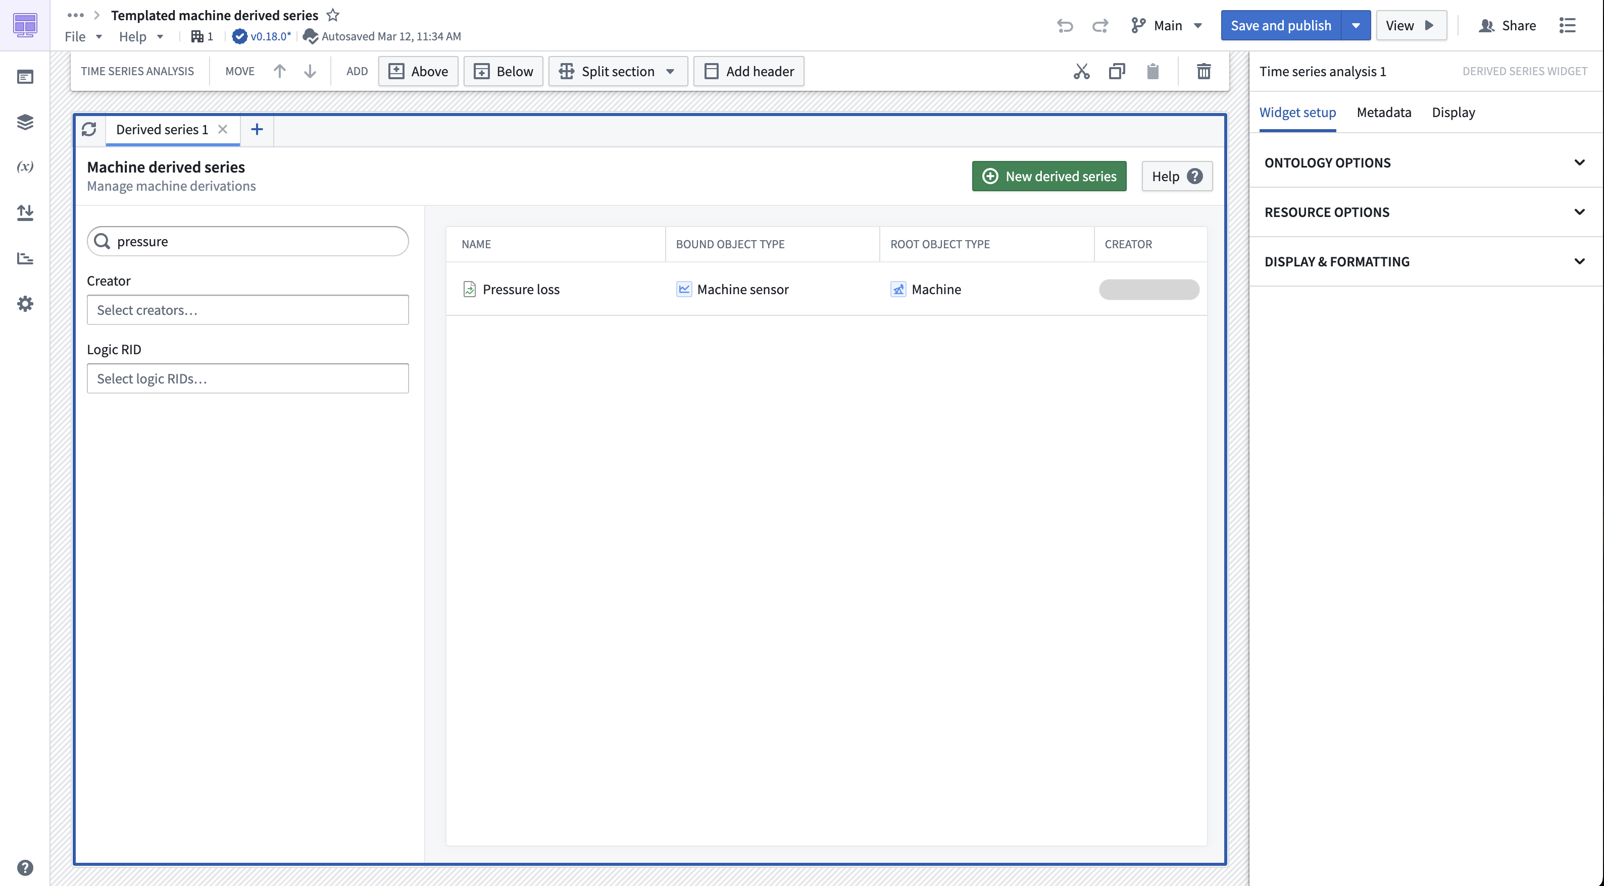Click the Share button
Viewport: 1604px width, 886px height.
1507,26
